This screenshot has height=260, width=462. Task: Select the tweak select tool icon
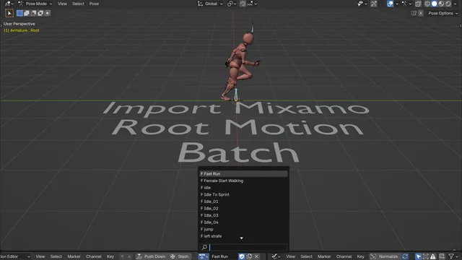(x=9, y=13)
